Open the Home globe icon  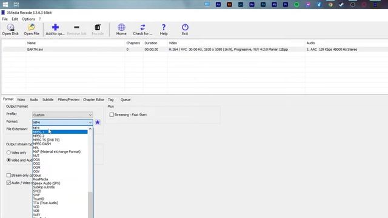click(121, 27)
